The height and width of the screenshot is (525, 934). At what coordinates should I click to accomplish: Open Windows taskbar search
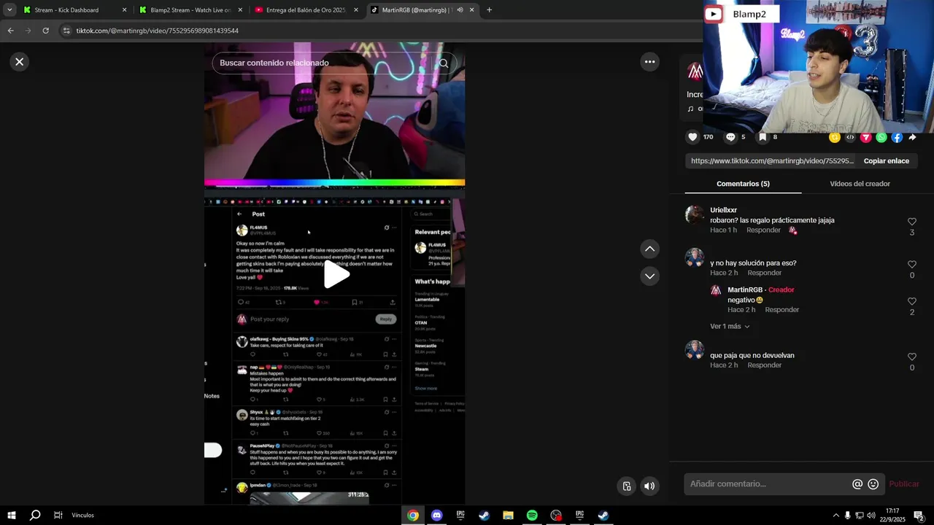[35, 516]
